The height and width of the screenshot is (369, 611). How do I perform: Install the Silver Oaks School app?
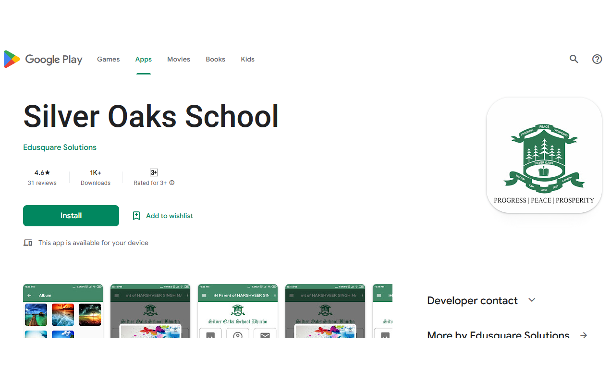pyautogui.click(x=71, y=216)
